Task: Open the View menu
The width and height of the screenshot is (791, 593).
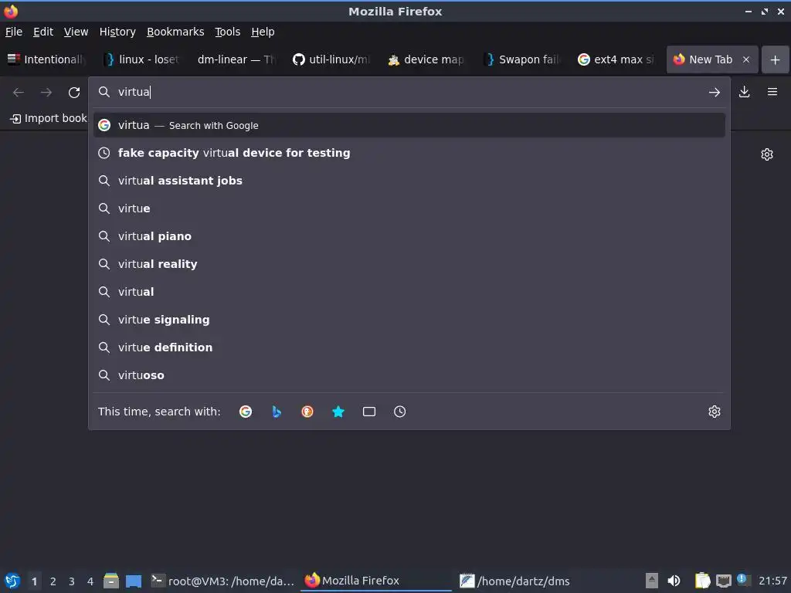Action: pyautogui.click(x=76, y=32)
